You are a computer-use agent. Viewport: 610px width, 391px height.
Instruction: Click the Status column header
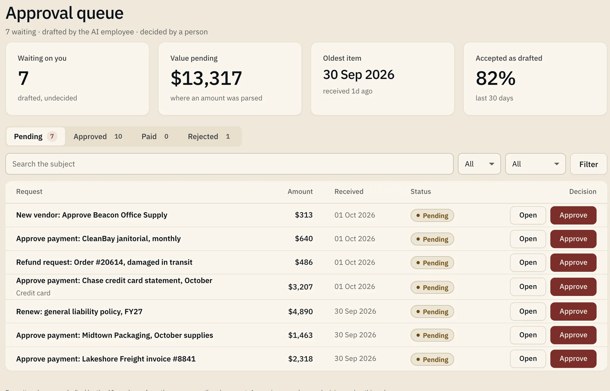(421, 191)
